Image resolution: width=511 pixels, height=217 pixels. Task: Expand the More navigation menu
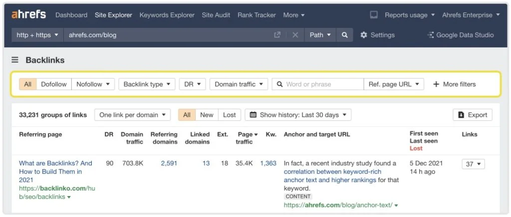(x=293, y=15)
